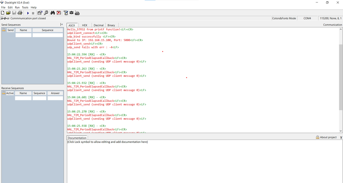This screenshot has width=343, height=183.
Task: Print communication with the printer icon
Action: (x=20, y=13)
